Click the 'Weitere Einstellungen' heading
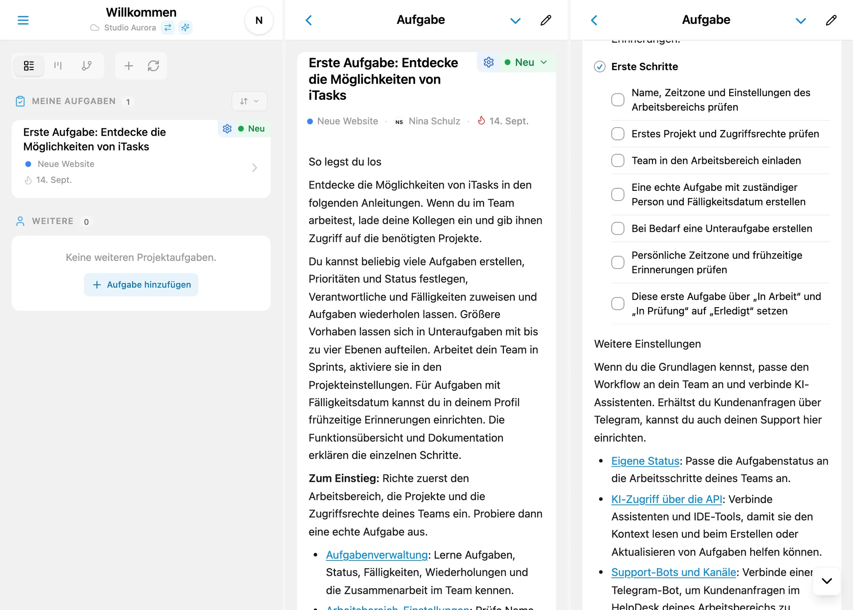 647,344
